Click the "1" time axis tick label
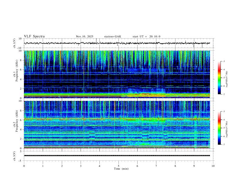Viewport: 240px width, 186px height. 43,166
